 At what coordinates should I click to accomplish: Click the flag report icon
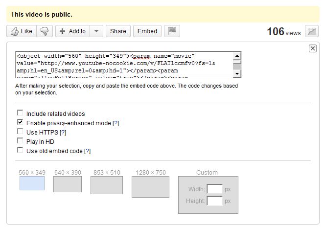point(172,31)
